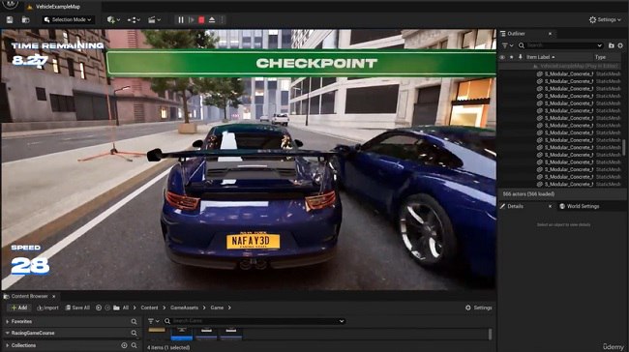The height and width of the screenshot is (352, 629).
Task: Open the Outliner settings gear
Action: tap(620, 45)
